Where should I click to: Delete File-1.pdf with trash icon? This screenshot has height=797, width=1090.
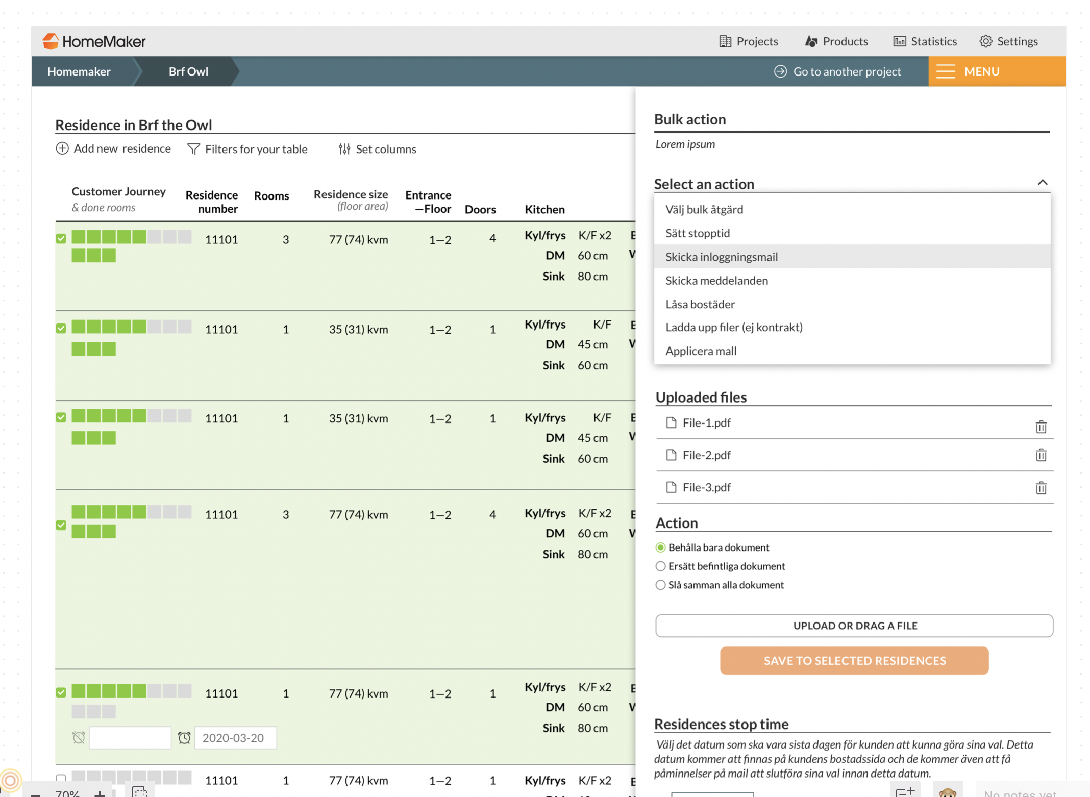pyautogui.click(x=1041, y=427)
